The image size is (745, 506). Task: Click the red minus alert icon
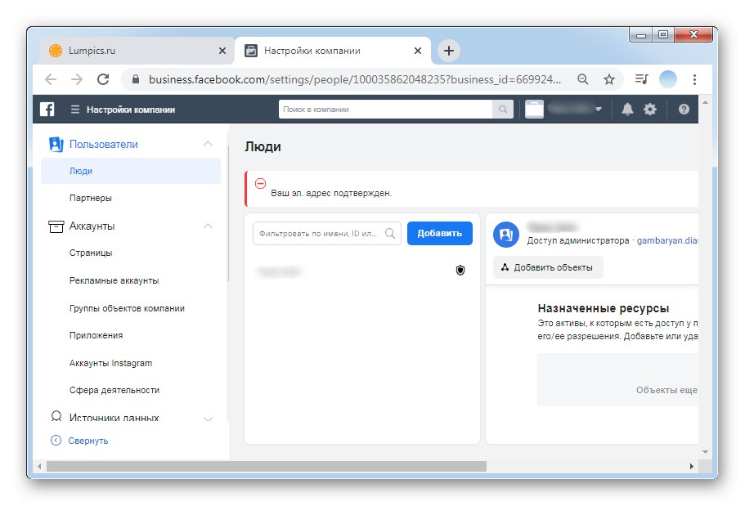coord(260,183)
